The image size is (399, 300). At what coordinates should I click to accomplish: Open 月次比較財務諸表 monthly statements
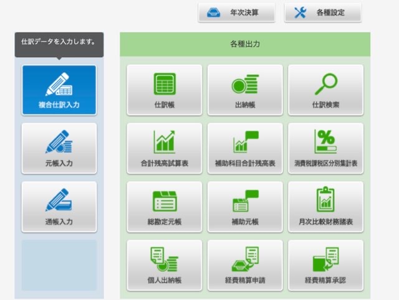(x=325, y=207)
